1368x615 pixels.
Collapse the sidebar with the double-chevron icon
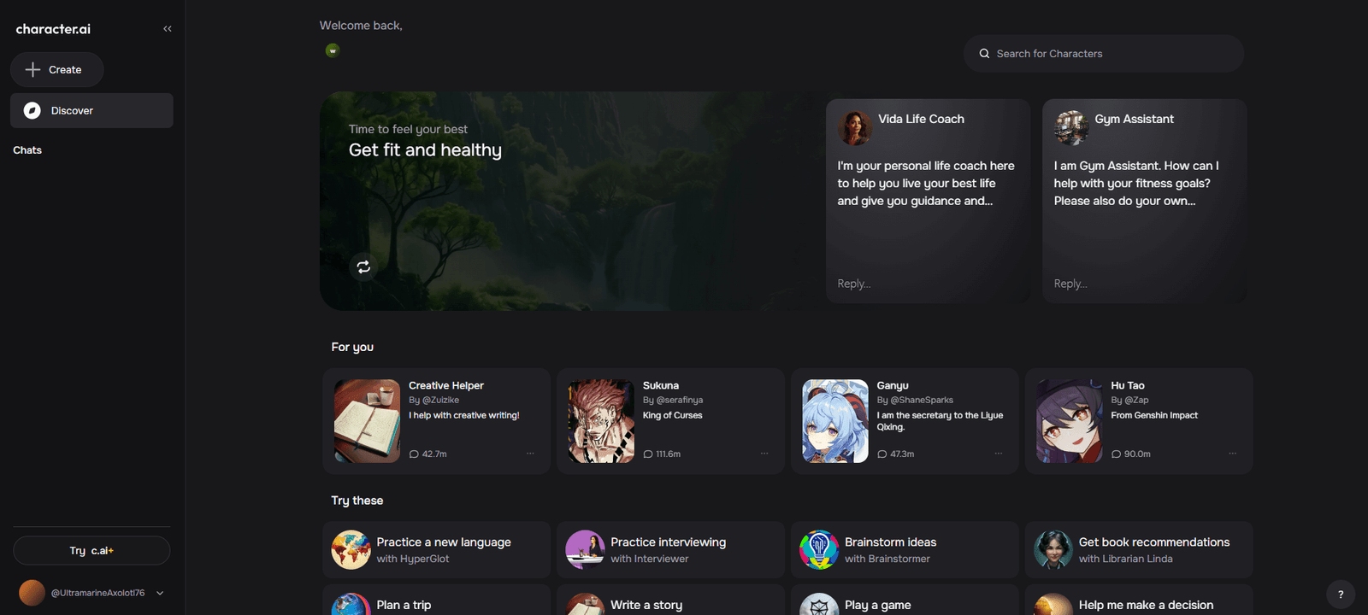(168, 29)
